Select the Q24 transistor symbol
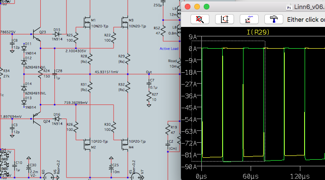This screenshot has width=325, height=180. [36, 119]
